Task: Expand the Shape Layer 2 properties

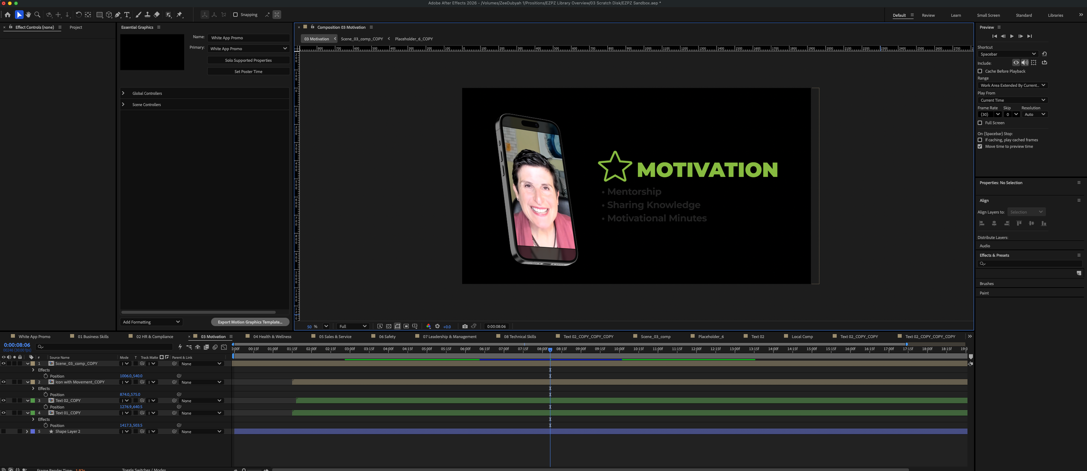Action: 27,431
